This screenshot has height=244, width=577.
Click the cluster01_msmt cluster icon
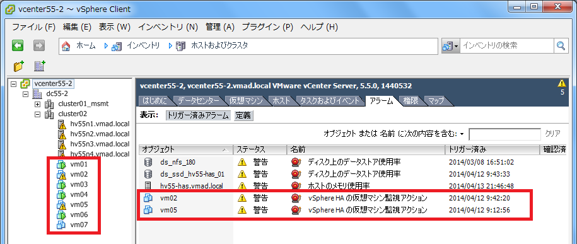click(x=49, y=104)
